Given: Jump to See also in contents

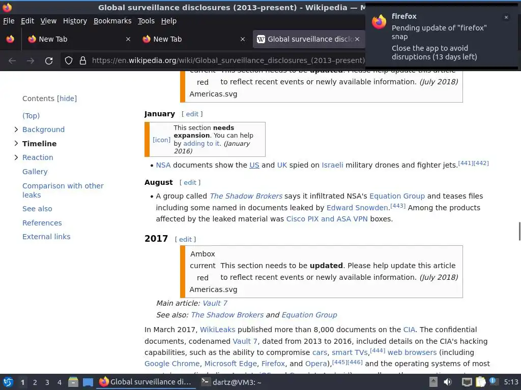Looking at the screenshot, I should 37,209.
